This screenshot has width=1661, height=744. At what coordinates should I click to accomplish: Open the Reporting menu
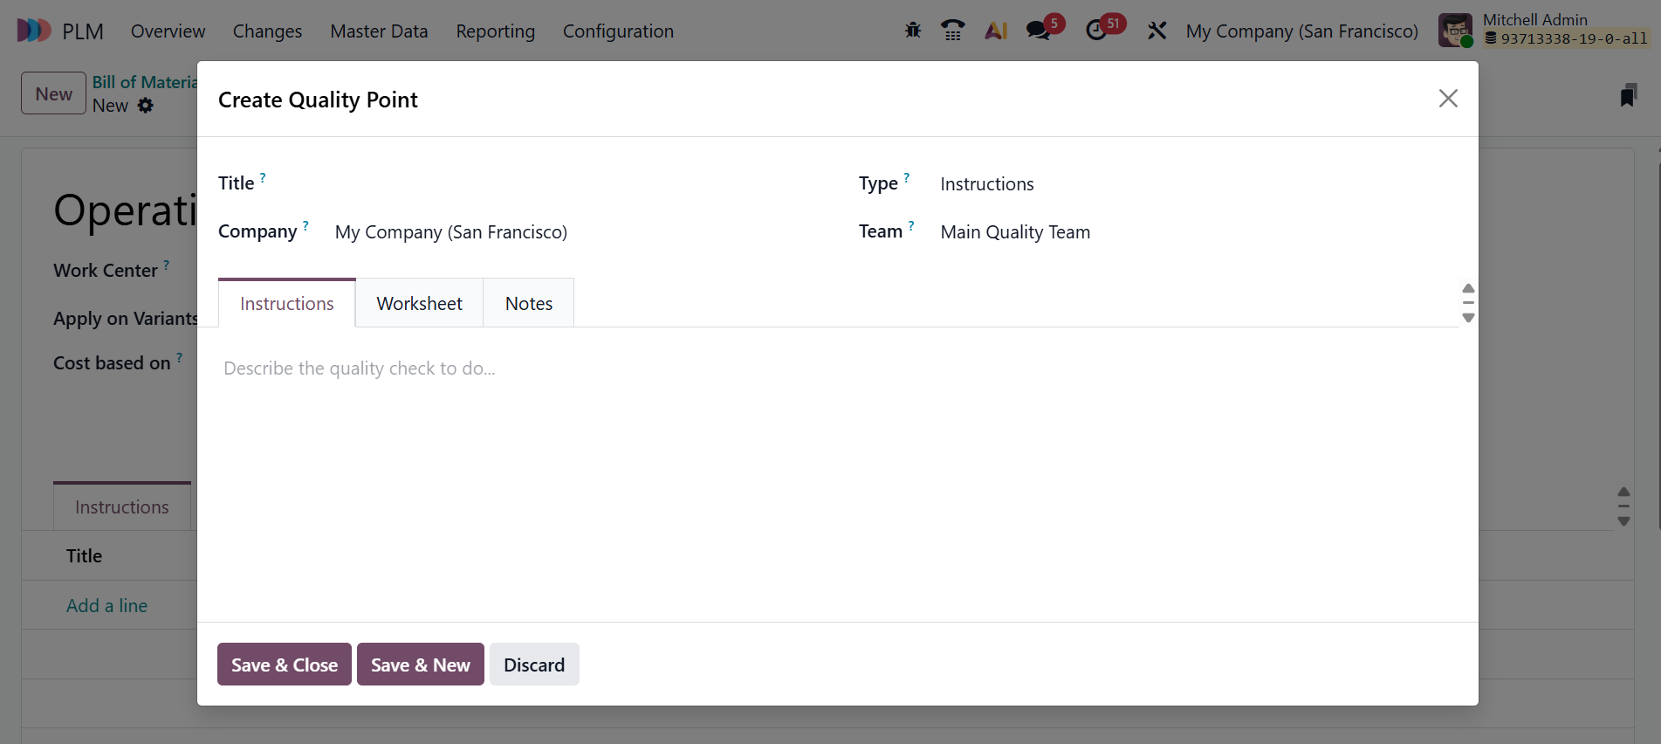click(495, 31)
